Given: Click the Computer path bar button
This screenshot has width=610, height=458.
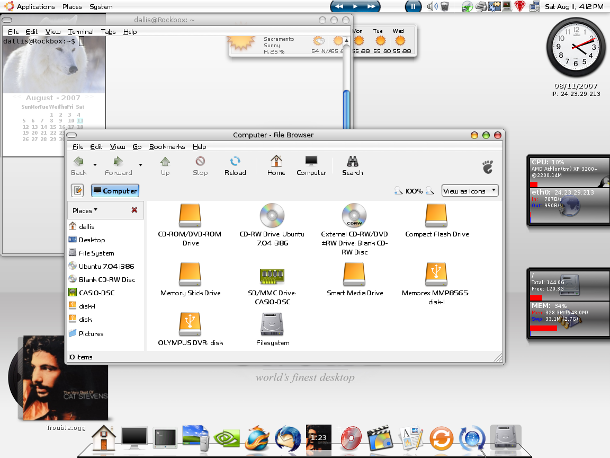Looking at the screenshot, I should tap(115, 191).
